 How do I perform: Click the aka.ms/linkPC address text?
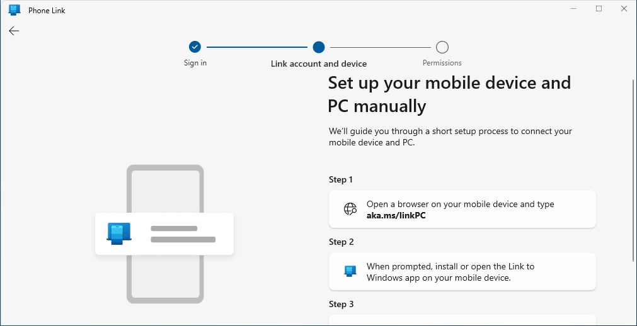click(x=396, y=216)
